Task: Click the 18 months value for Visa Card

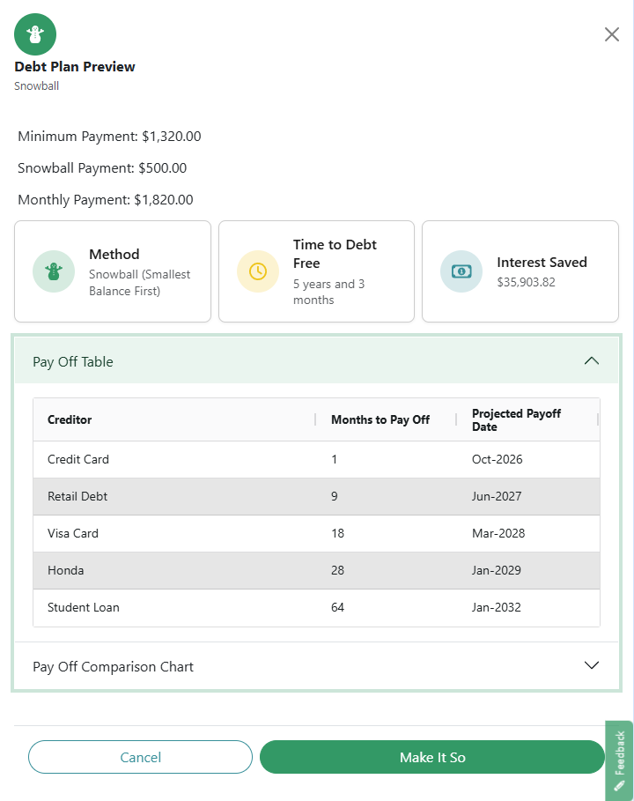Action: pyautogui.click(x=337, y=533)
